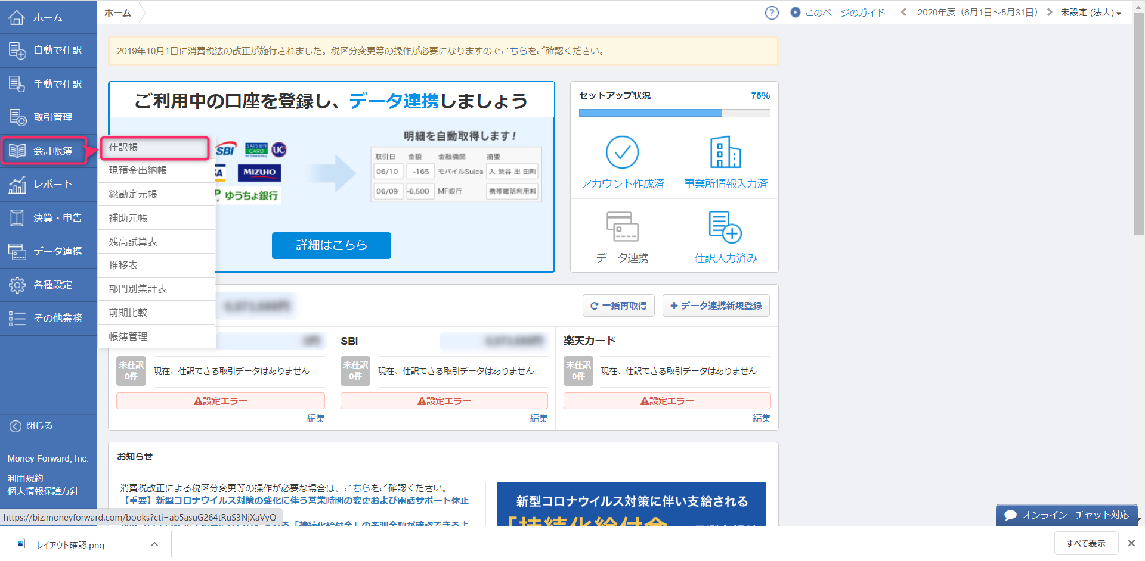This screenshot has height=561, width=1145.
Task: Click the アカウント作成済 checkmark icon
Action: pyautogui.click(x=622, y=152)
